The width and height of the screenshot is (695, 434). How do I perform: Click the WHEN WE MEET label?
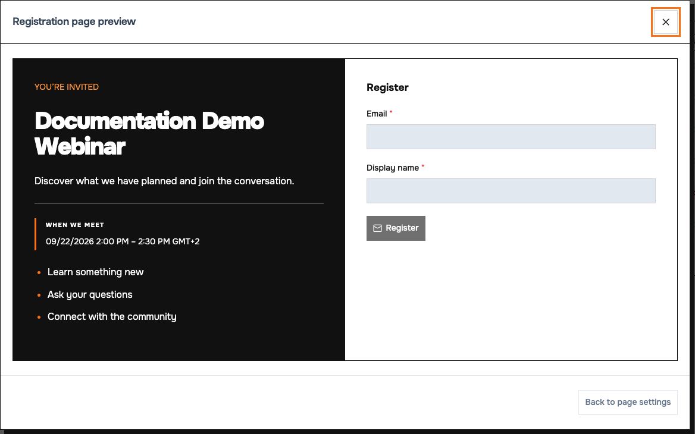[x=75, y=225]
